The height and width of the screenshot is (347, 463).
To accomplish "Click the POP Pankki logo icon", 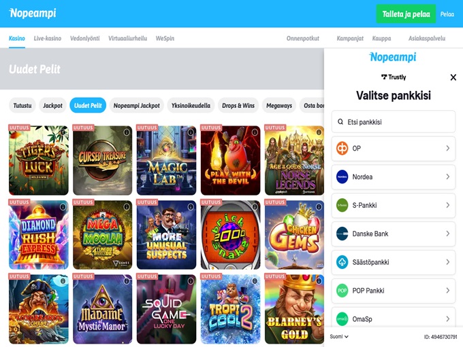I will click(x=342, y=291).
